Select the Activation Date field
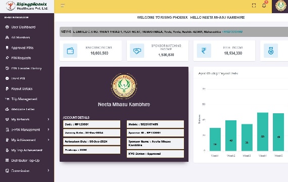The width and height of the screenshot is (288, 182). [x=91, y=142]
